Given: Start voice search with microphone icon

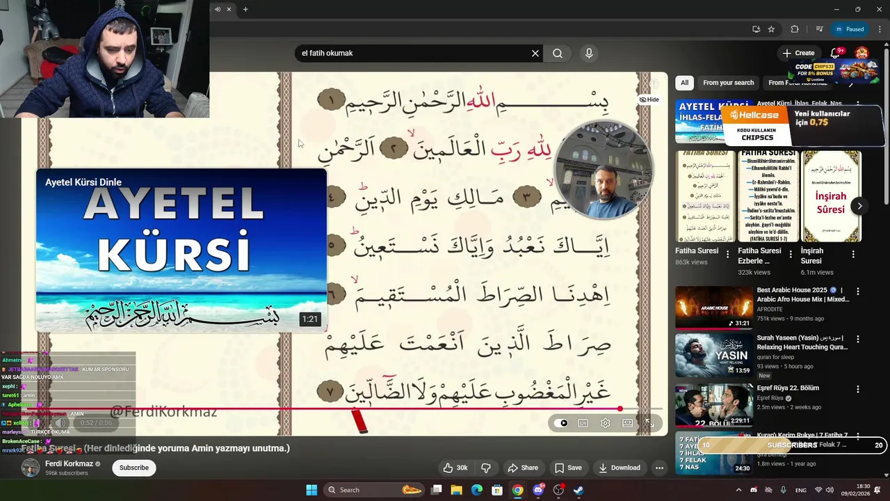Looking at the screenshot, I should [589, 53].
